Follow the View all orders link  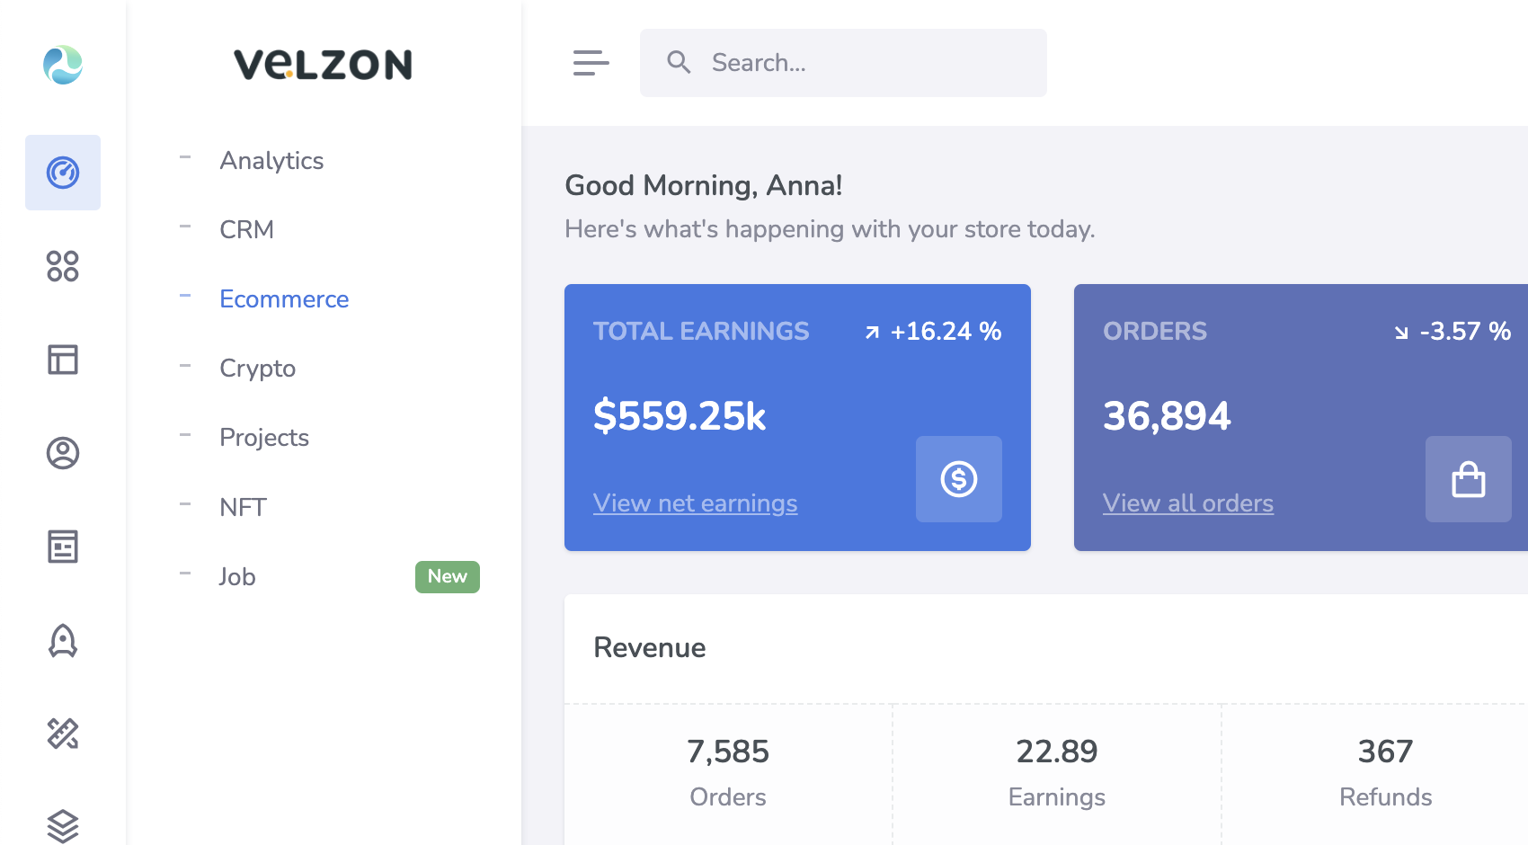click(1187, 503)
